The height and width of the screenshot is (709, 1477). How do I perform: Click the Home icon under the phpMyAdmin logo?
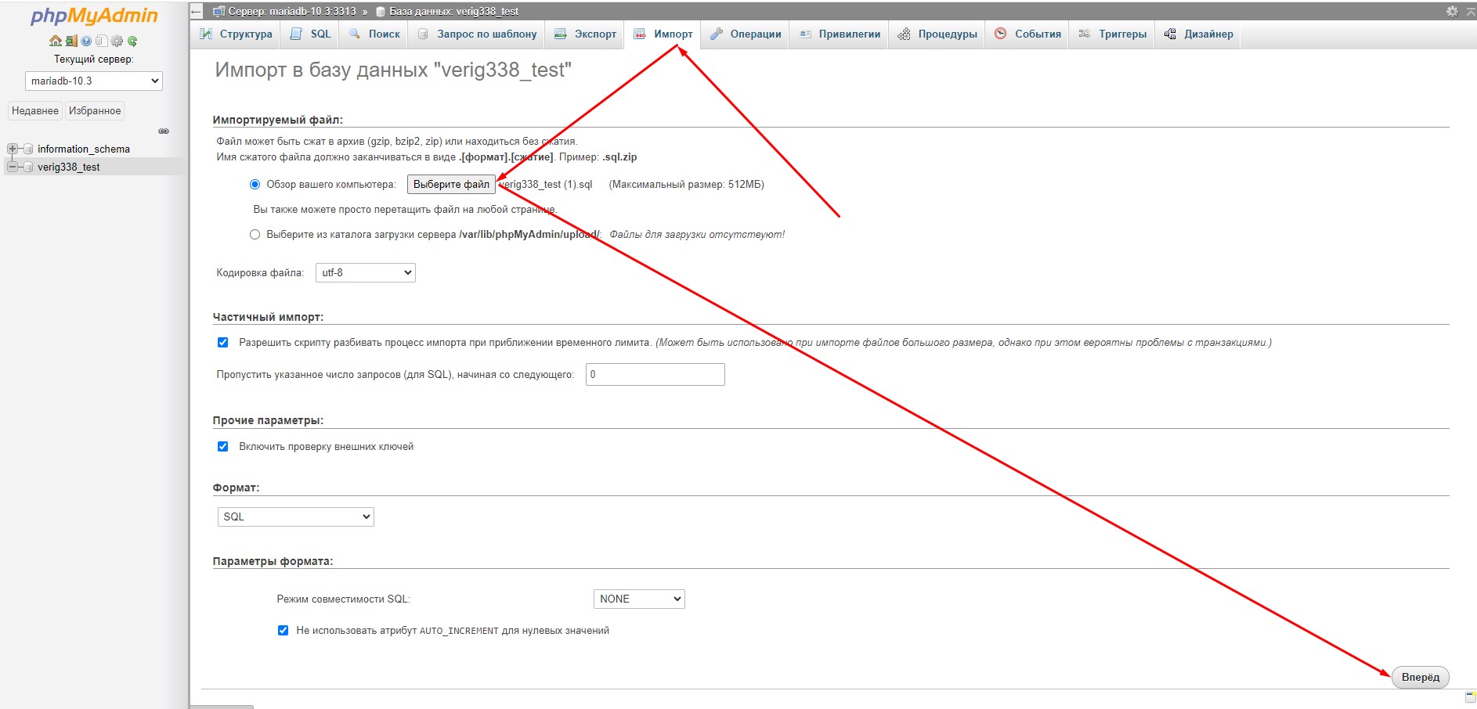coord(55,41)
